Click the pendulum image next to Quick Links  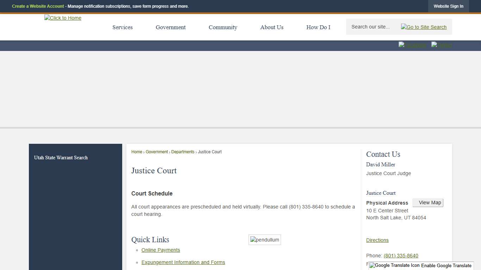(x=264, y=239)
